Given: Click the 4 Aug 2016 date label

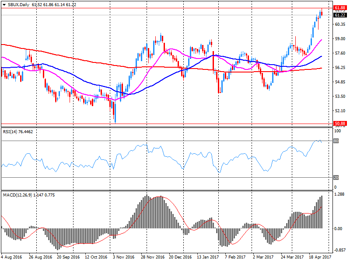Looking at the screenshot, I should [x=11, y=257].
